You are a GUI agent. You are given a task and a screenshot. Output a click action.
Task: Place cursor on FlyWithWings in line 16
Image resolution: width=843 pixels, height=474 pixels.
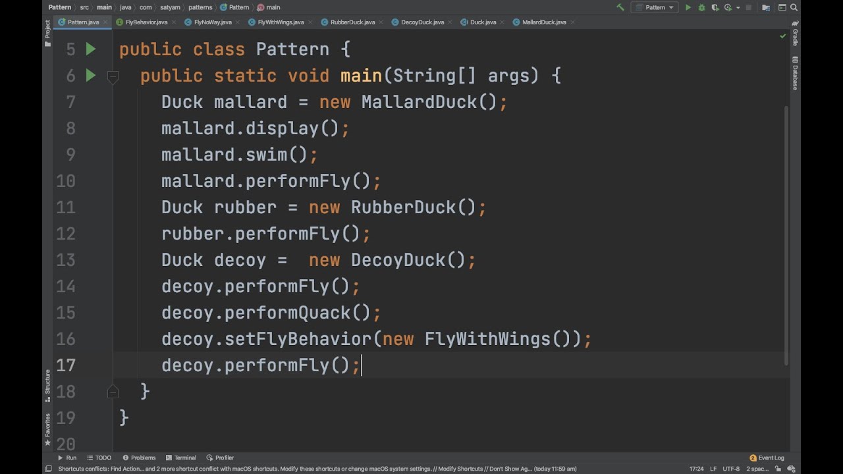pyautogui.click(x=487, y=339)
